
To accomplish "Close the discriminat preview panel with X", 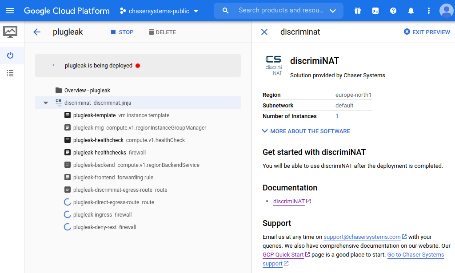I will 264,32.
